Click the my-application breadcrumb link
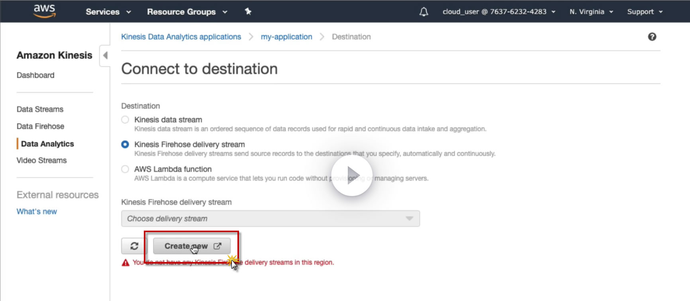The width and height of the screenshot is (690, 301). pos(286,37)
